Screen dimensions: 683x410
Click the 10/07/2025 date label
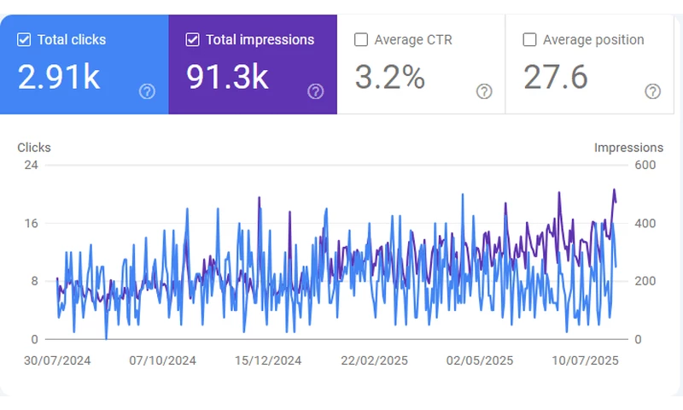[x=585, y=360]
